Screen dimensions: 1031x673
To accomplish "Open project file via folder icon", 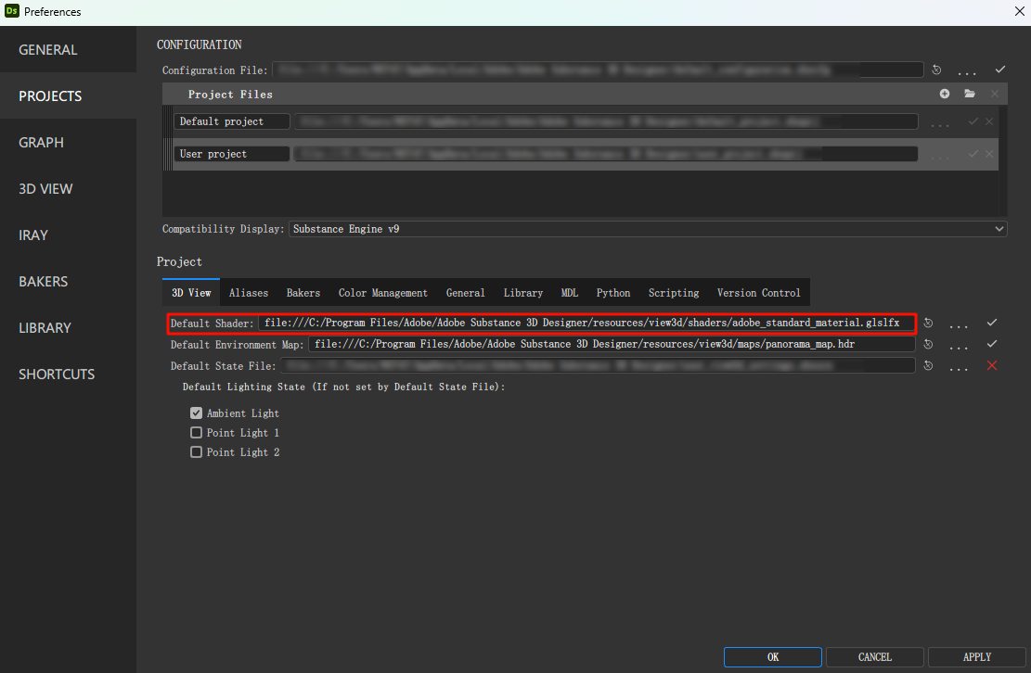I will pyautogui.click(x=970, y=94).
